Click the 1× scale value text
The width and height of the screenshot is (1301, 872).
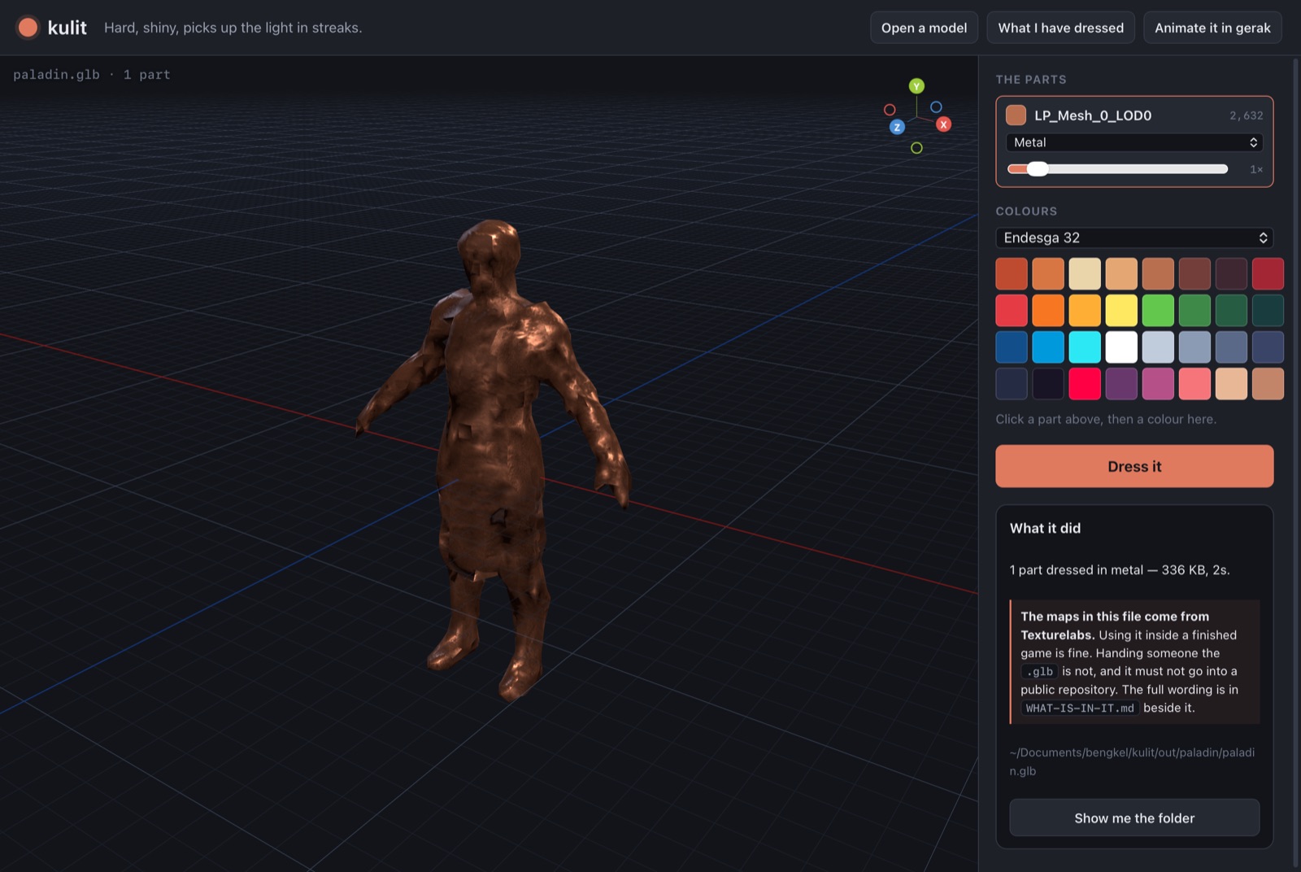click(x=1256, y=169)
